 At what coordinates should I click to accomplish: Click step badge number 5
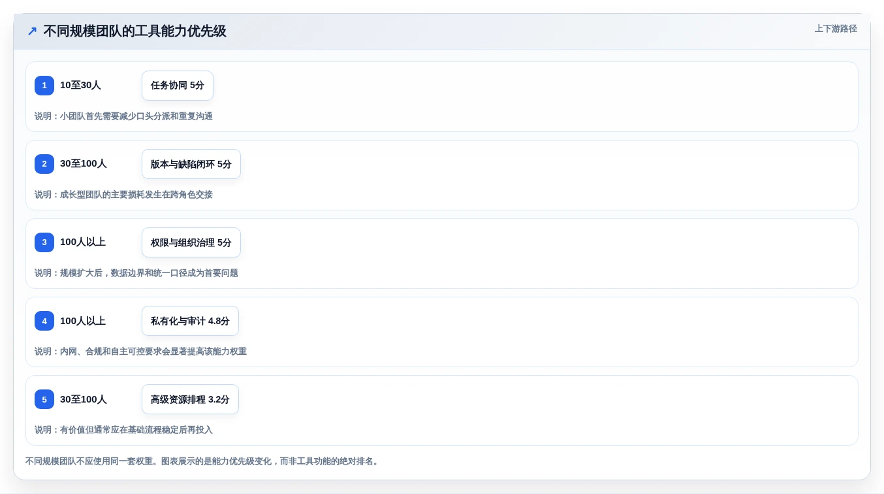(x=44, y=399)
